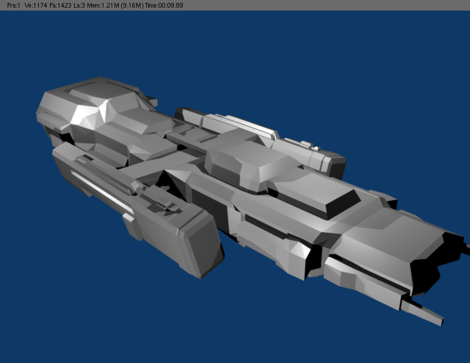Click the Time:00:09.89 render time
Image resolution: width=470 pixels, height=363 pixels.
tap(164, 5)
